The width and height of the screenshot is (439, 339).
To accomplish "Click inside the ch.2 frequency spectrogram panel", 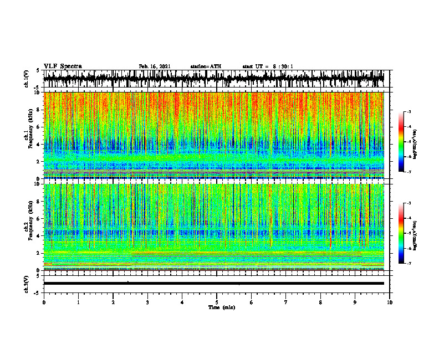I will tap(213, 227).
